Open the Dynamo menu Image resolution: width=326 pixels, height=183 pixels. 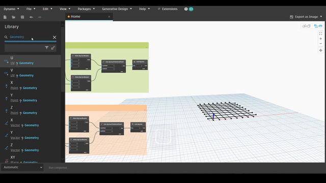11,9
